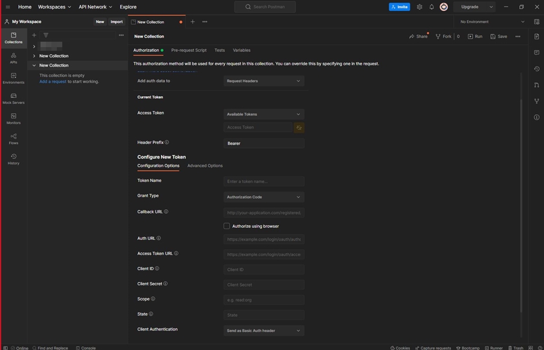544x350 pixels.
Task: Switch to the Pre-request Script tab
Action: tap(189, 50)
